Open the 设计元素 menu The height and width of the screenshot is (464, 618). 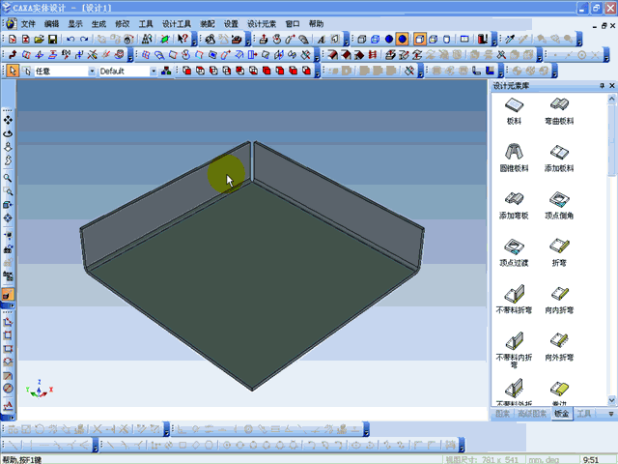(262, 24)
